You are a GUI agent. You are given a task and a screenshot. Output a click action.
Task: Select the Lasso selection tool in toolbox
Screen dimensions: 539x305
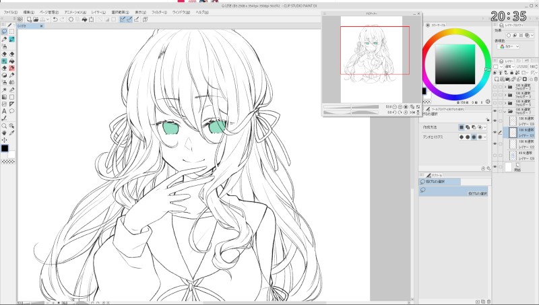pyautogui.click(x=4, y=32)
